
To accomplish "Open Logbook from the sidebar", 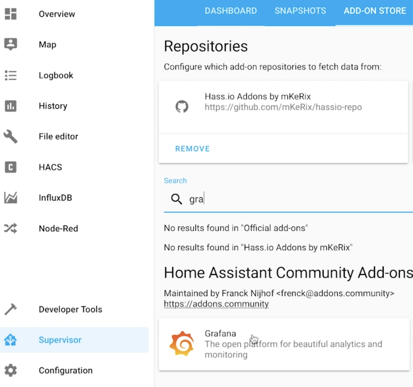I will (x=74, y=75).
